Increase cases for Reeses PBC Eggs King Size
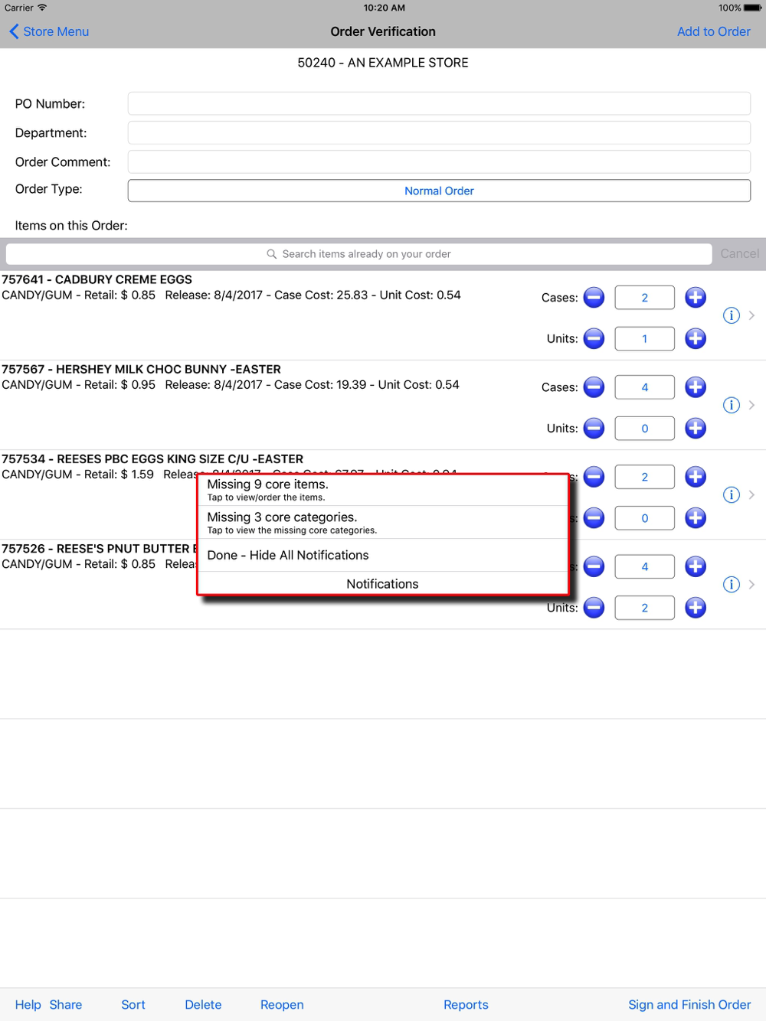 coord(696,477)
